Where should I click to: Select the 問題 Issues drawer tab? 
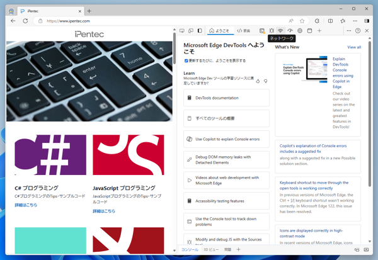click(227, 249)
